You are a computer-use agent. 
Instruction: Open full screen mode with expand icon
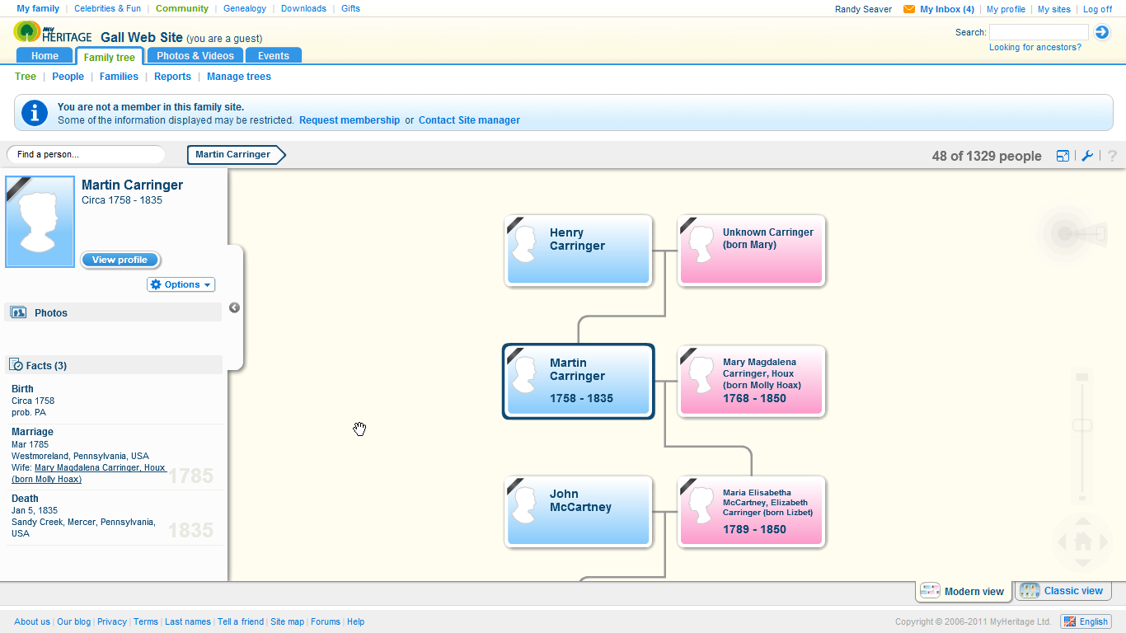(1063, 155)
